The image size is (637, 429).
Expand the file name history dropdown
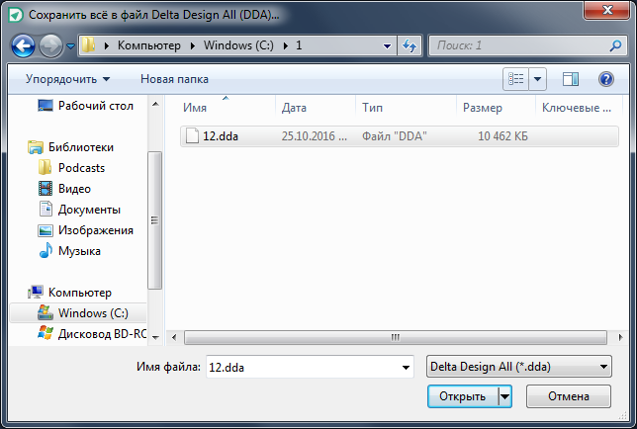pos(406,368)
